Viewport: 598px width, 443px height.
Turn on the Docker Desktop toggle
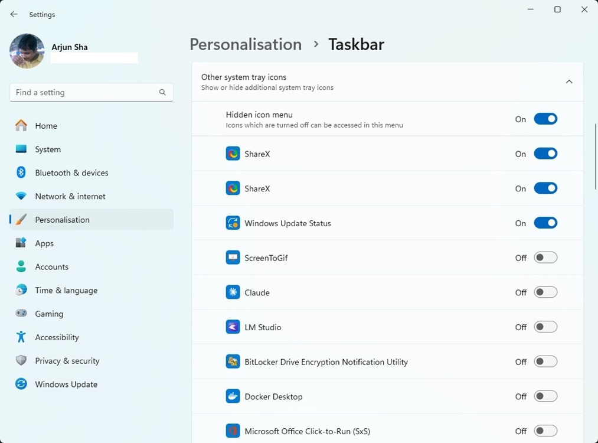tap(545, 396)
